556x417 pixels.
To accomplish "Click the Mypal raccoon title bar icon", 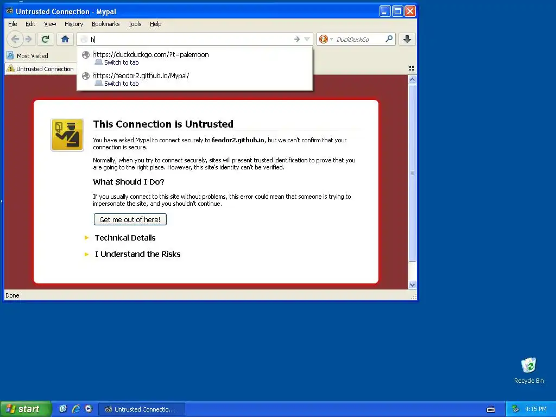I will [x=10, y=11].
